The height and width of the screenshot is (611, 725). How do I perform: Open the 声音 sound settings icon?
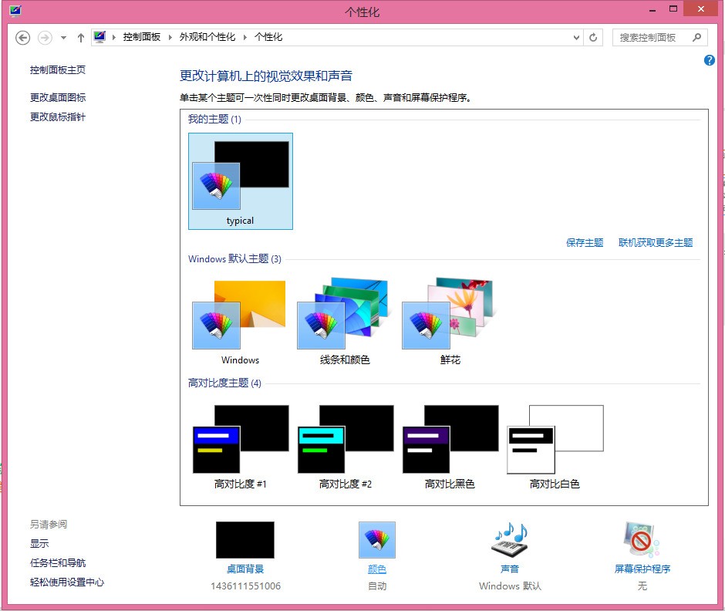(509, 540)
